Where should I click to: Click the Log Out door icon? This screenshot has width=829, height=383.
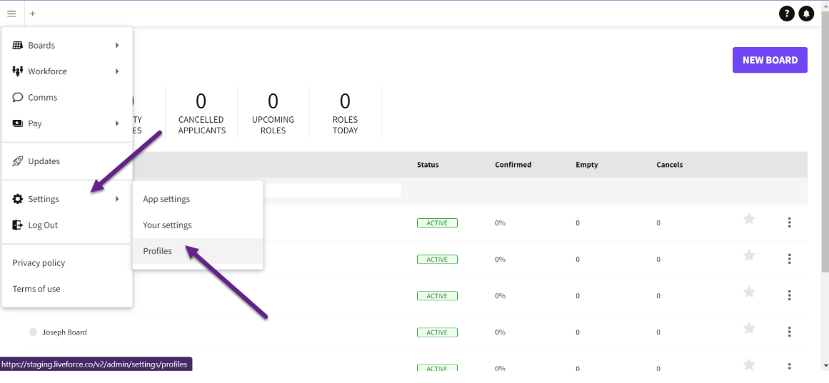pyautogui.click(x=17, y=225)
